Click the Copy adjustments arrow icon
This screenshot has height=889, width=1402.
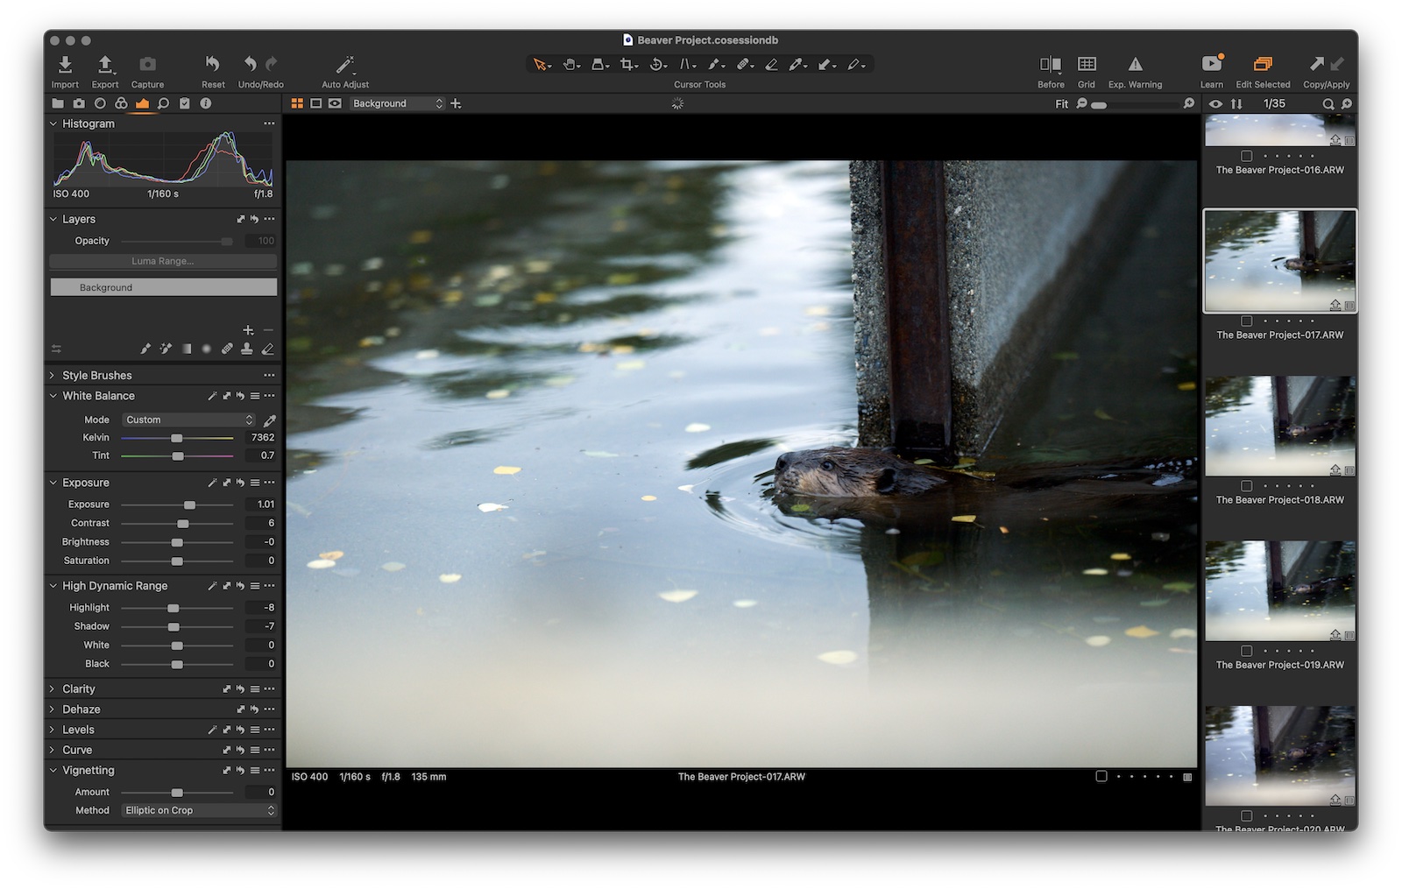[x=1316, y=63]
